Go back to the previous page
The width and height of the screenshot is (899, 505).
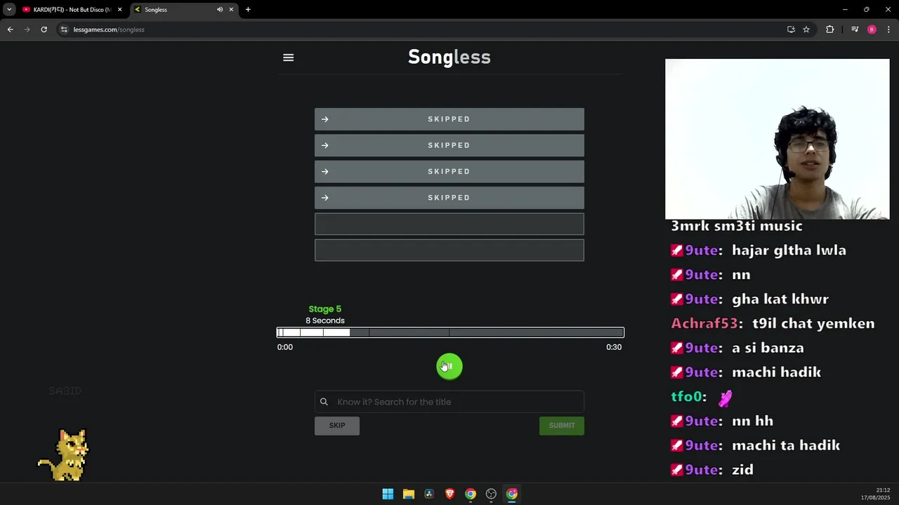10,29
